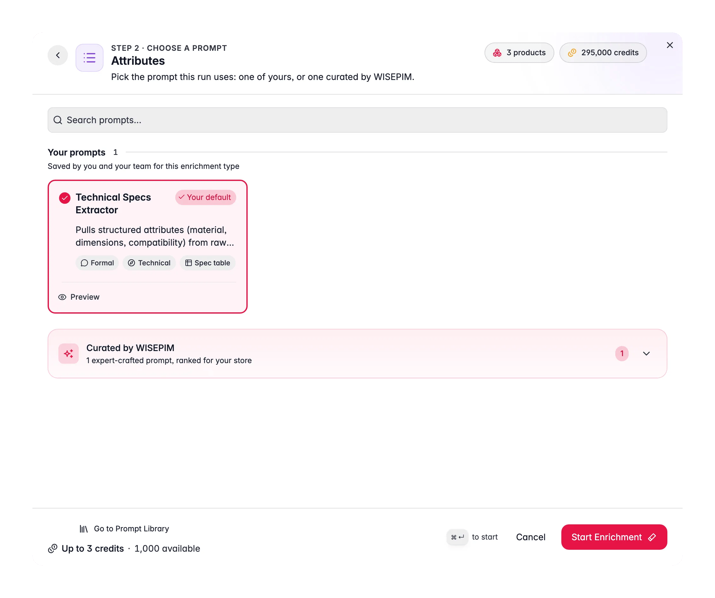Screen dimensions: 715x598
Task: Click the Prompt Library books icon
Action: (84, 528)
